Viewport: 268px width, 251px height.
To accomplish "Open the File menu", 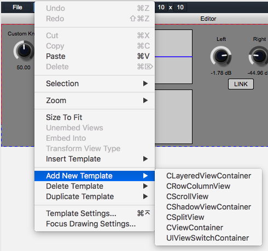I will [x=18, y=7].
